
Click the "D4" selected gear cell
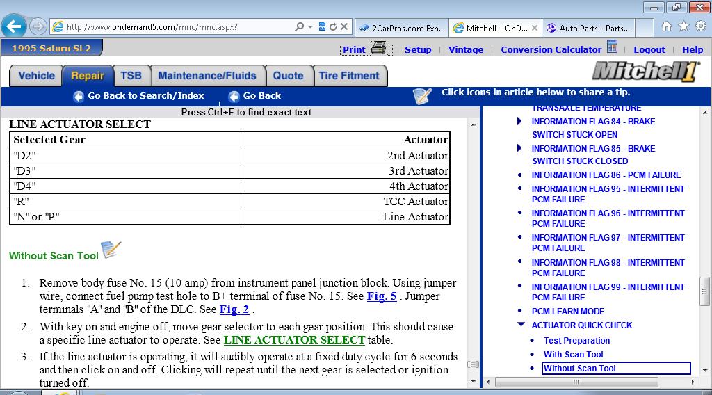point(125,186)
